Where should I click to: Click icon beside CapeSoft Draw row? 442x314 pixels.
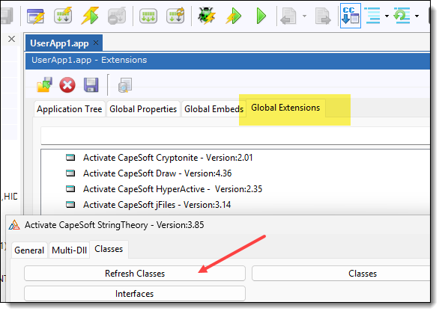point(70,173)
